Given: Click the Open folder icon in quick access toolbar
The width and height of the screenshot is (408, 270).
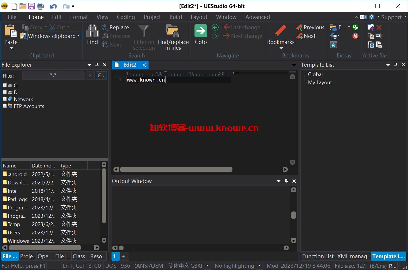Looking at the screenshot, I should (x=23, y=6).
